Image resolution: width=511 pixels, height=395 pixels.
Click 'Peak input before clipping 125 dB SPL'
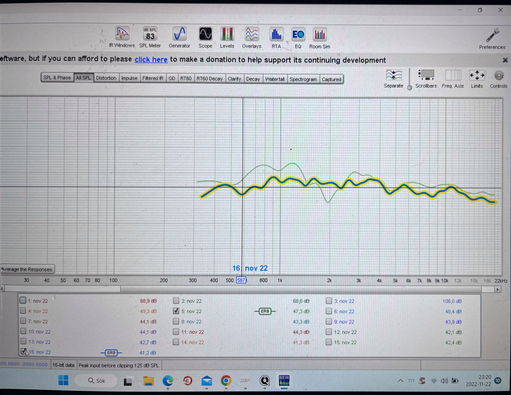[119, 365]
